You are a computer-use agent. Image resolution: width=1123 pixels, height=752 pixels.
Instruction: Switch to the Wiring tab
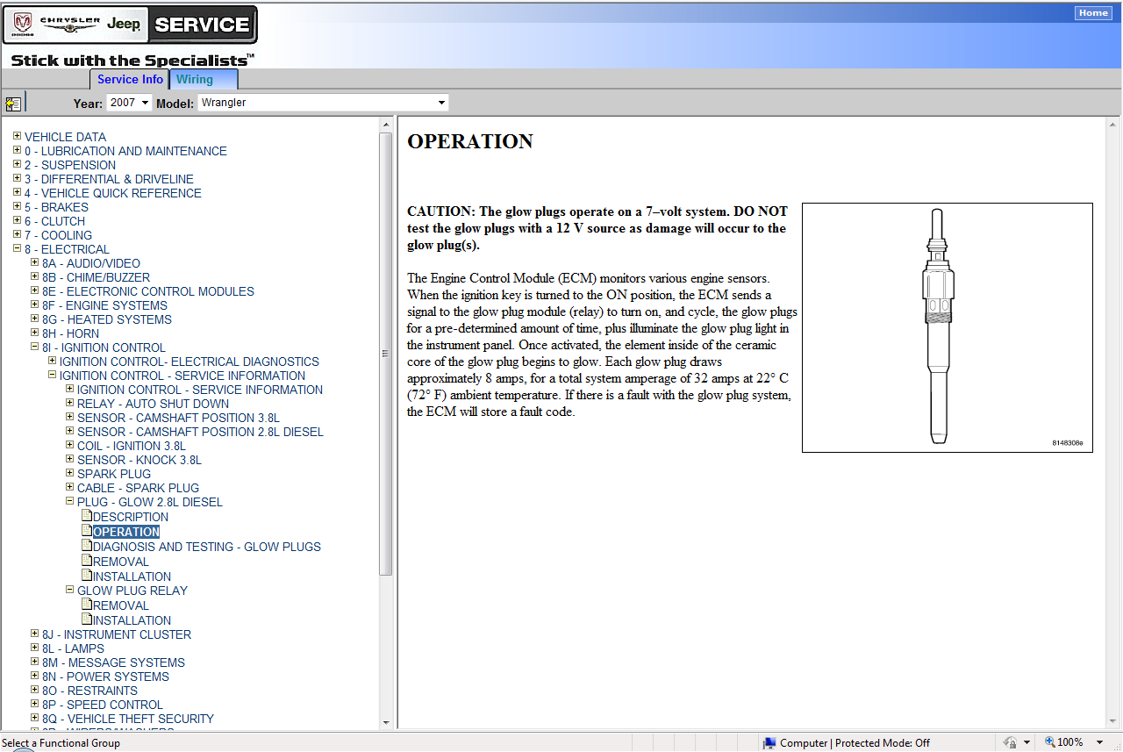point(195,79)
